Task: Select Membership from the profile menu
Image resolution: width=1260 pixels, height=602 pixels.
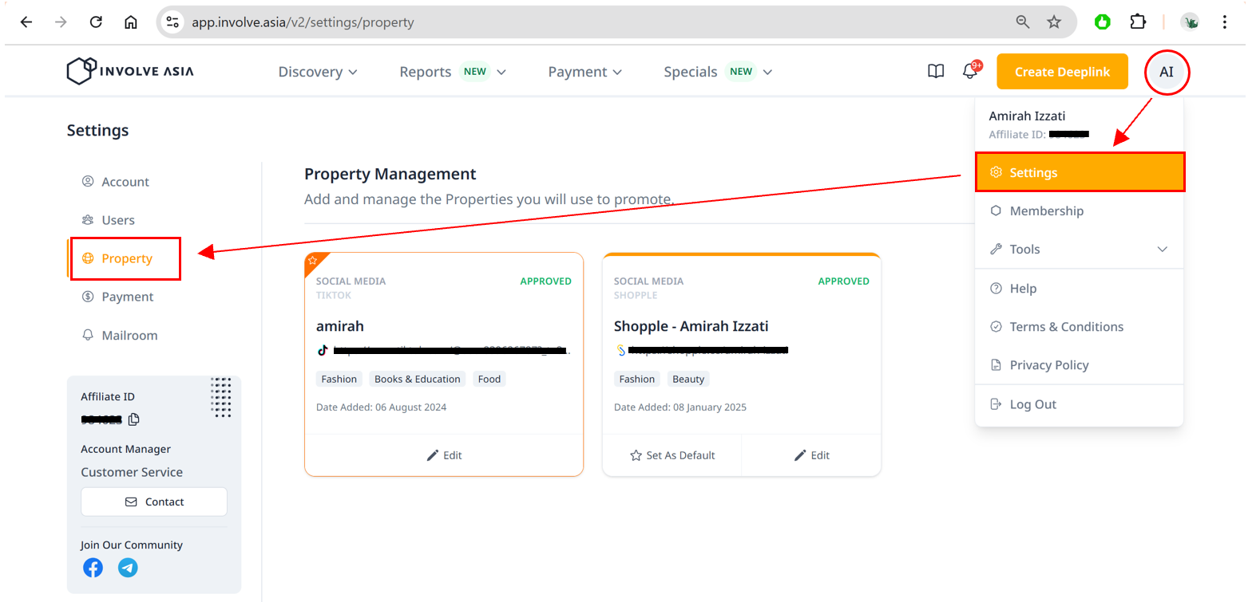Action: point(1046,211)
